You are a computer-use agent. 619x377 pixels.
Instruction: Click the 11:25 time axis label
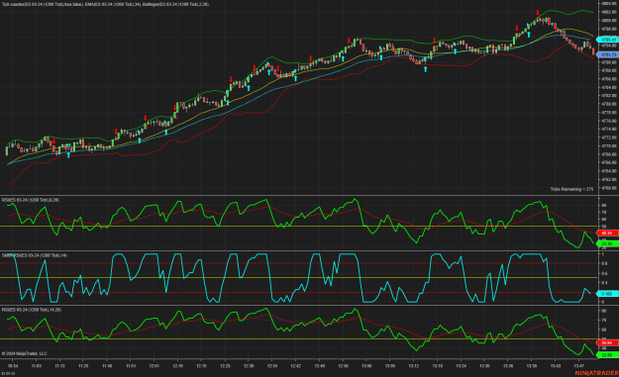(83, 366)
